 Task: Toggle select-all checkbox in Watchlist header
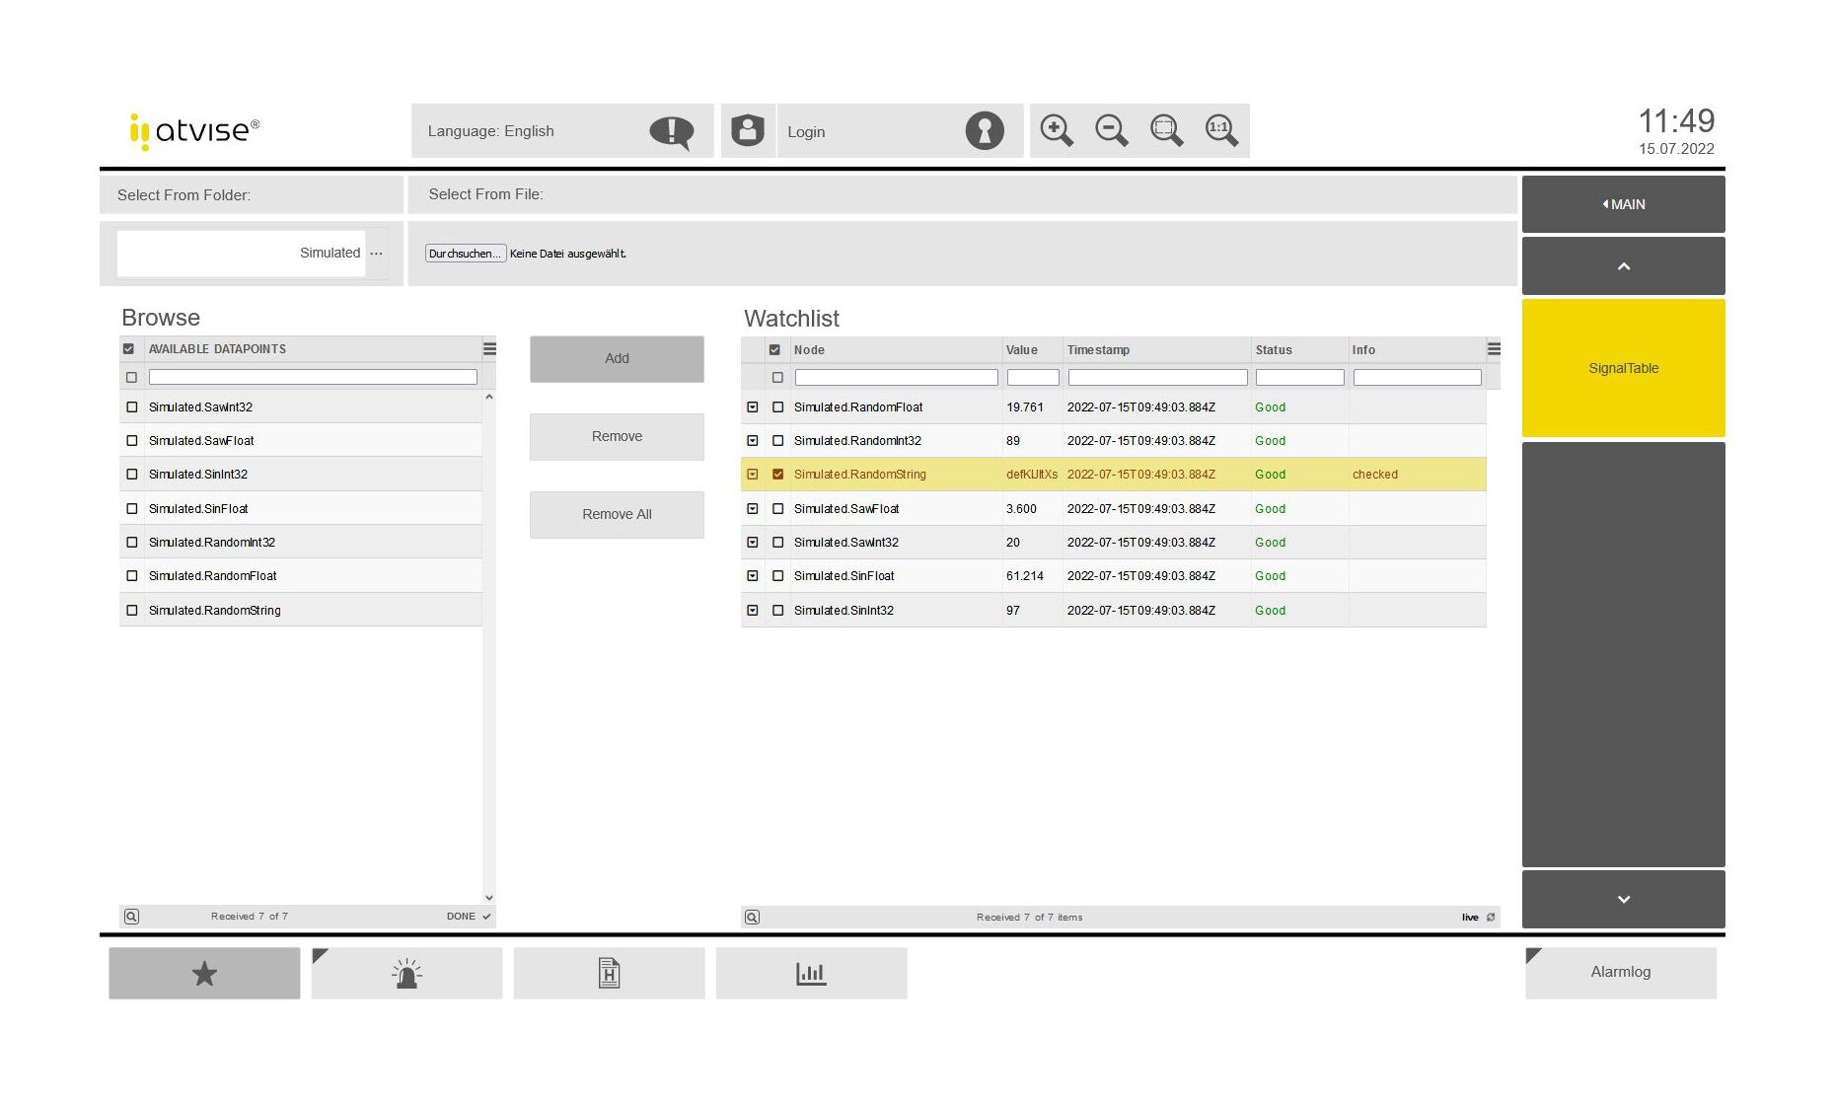(774, 350)
